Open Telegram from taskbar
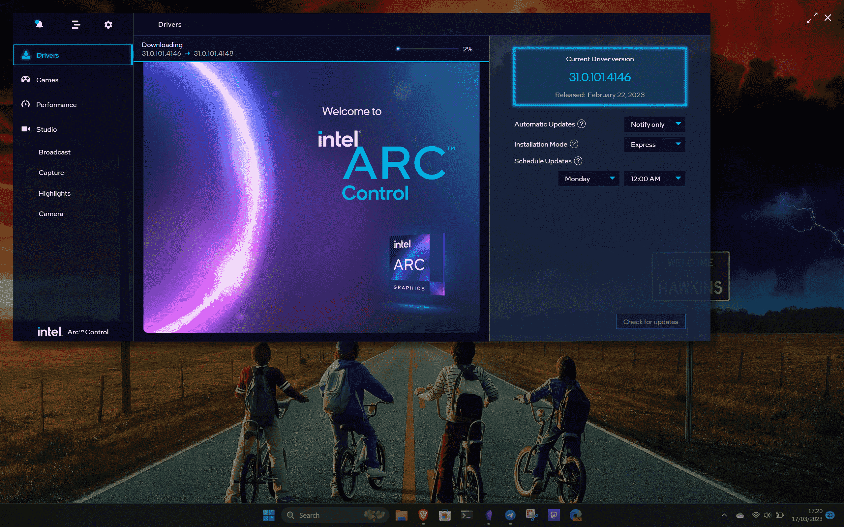The image size is (844, 527). pos(510,515)
